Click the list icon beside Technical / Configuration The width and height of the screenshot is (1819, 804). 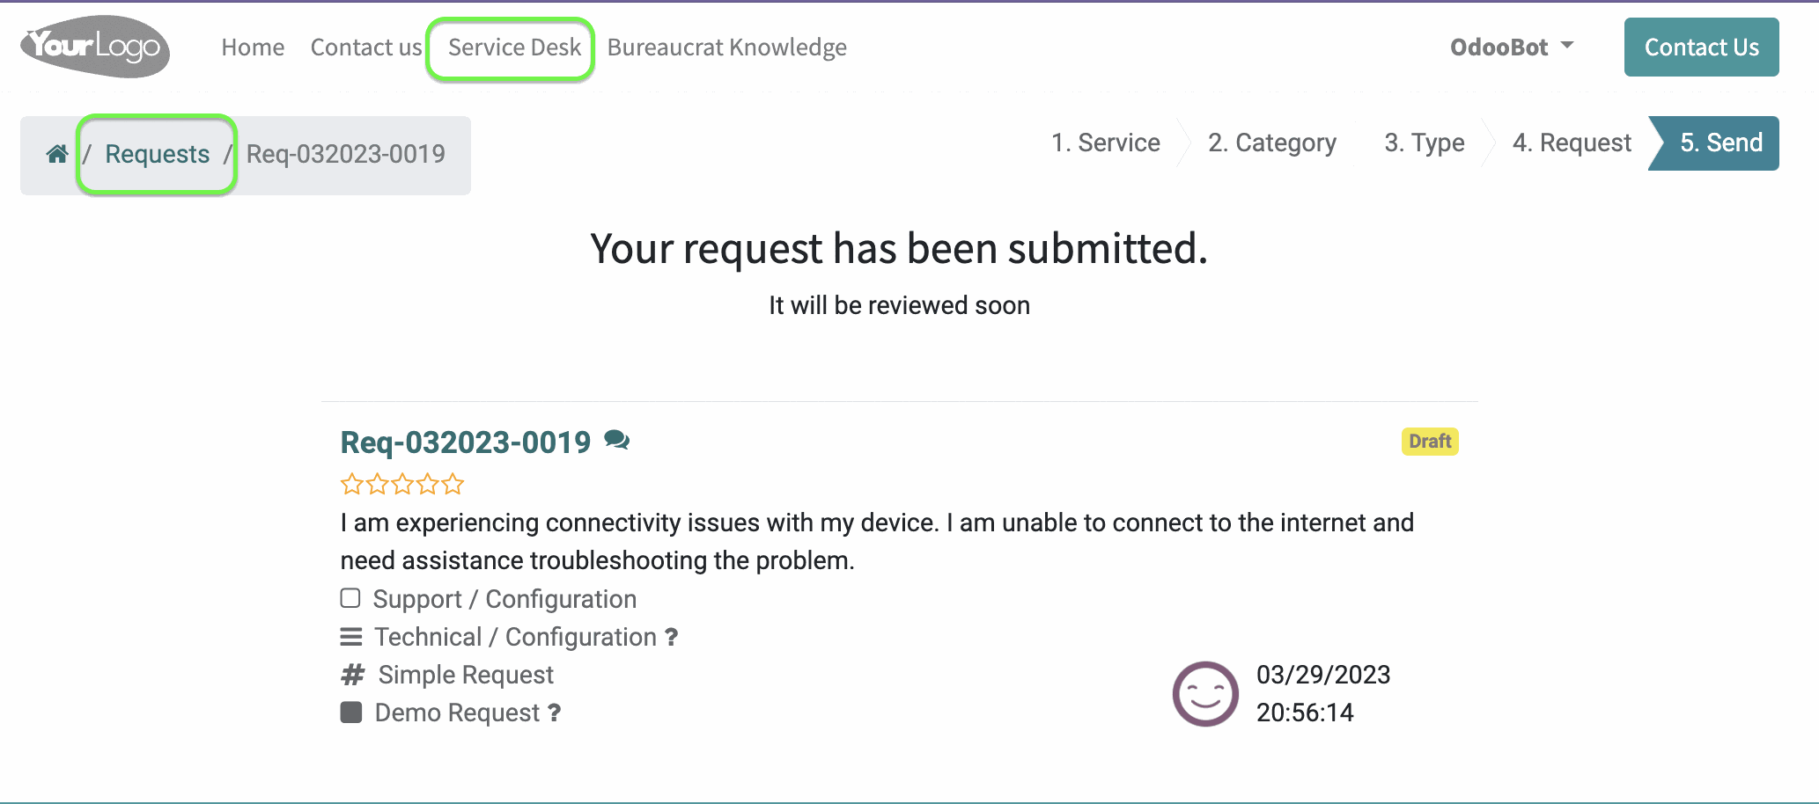(x=351, y=637)
